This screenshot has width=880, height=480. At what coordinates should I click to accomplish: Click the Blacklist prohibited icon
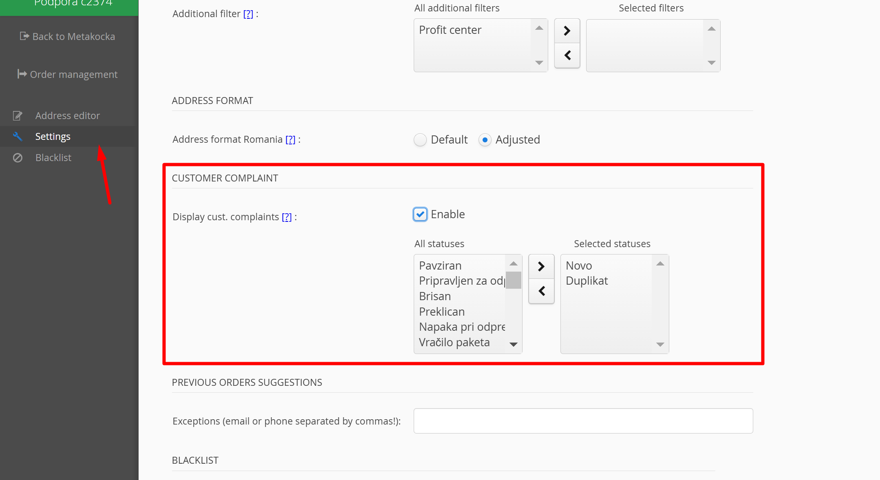pyautogui.click(x=18, y=158)
